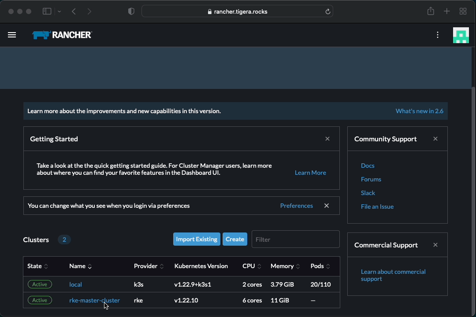Click the Kubernetes Version column header
Image resolution: width=476 pixels, height=317 pixels.
click(x=201, y=266)
